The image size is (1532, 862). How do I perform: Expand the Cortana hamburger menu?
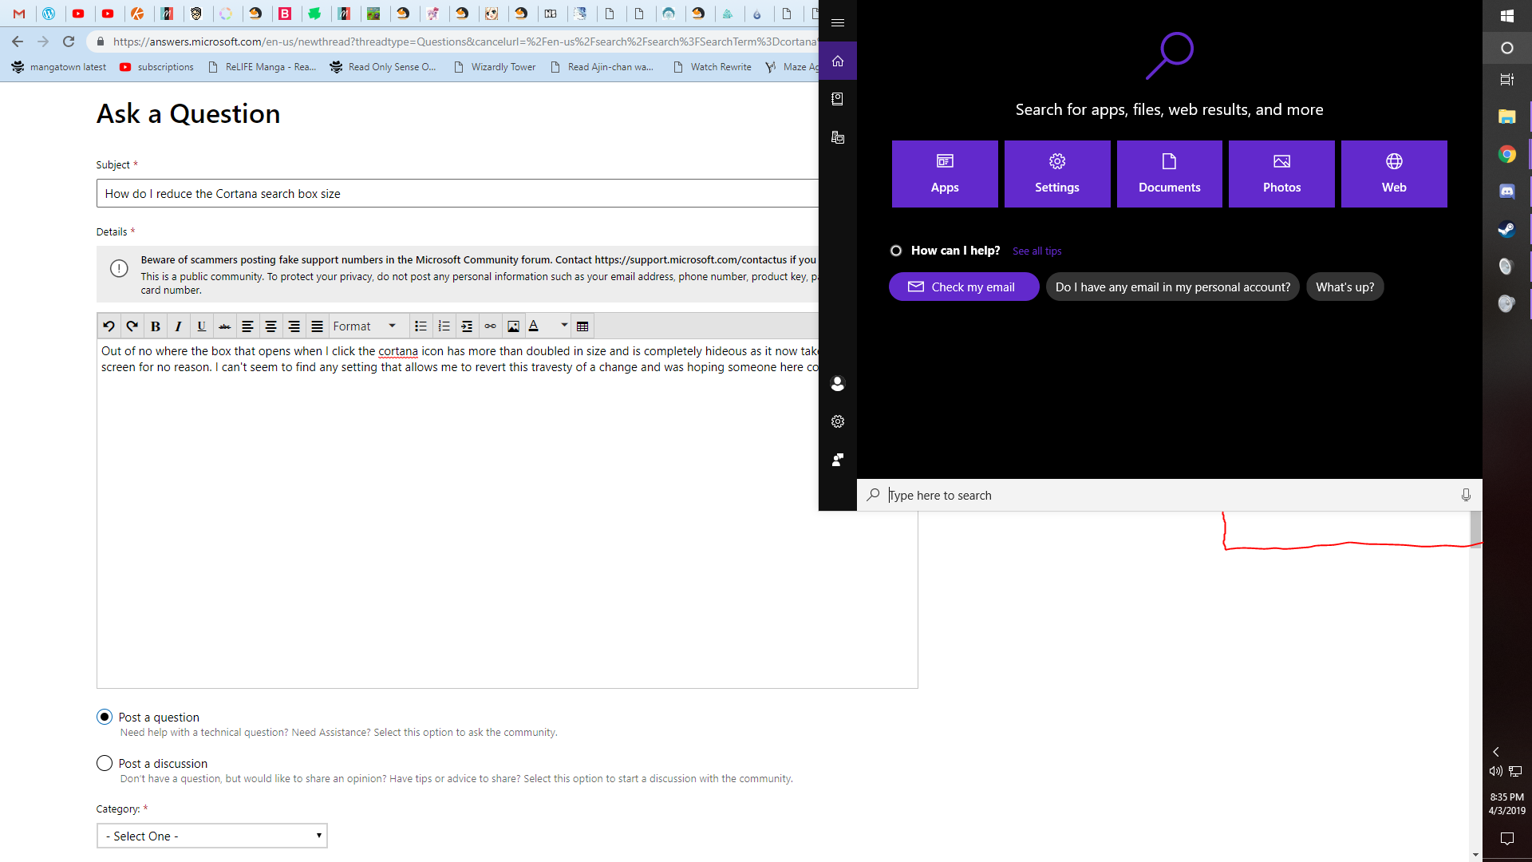click(838, 22)
